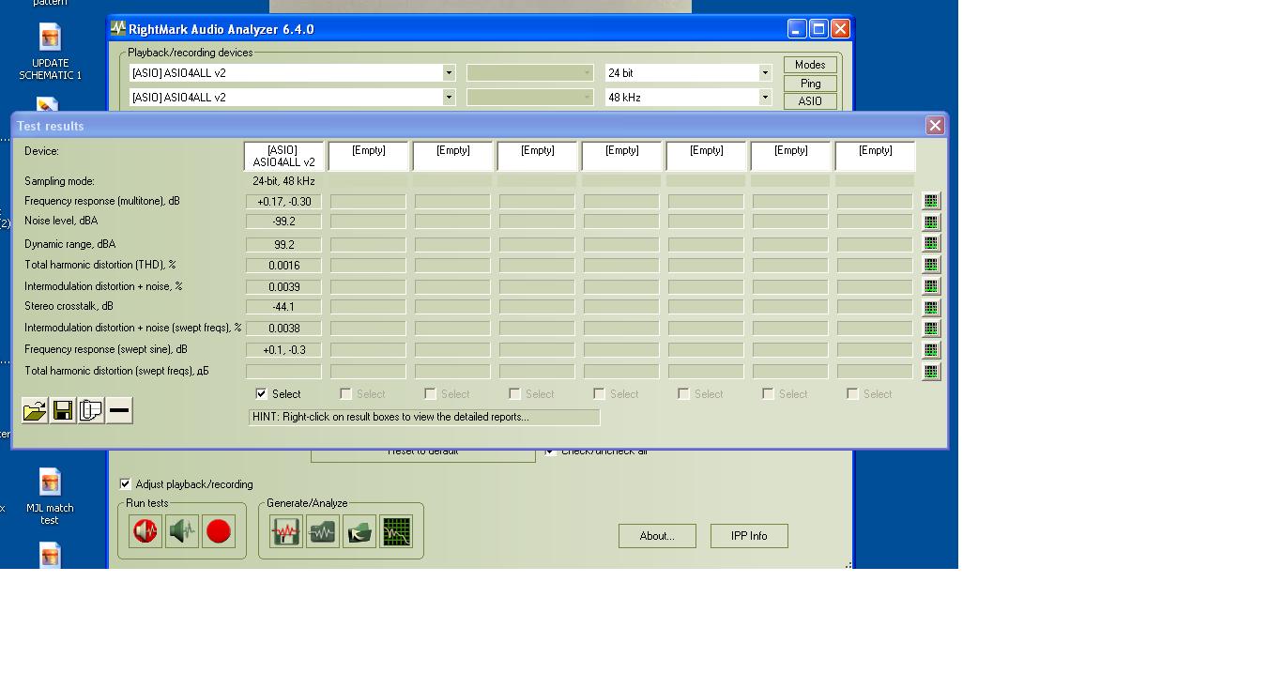The height and width of the screenshot is (689, 1284).
Task: Run the playback/recording loopback test icon
Action: pyautogui.click(x=145, y=531)
